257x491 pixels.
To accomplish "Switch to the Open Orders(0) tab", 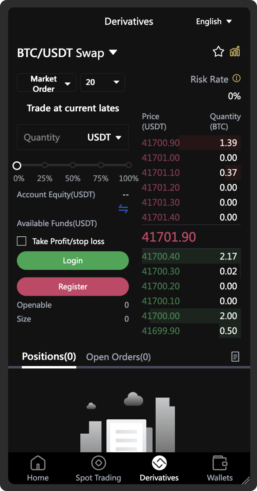I will [118, 357].
